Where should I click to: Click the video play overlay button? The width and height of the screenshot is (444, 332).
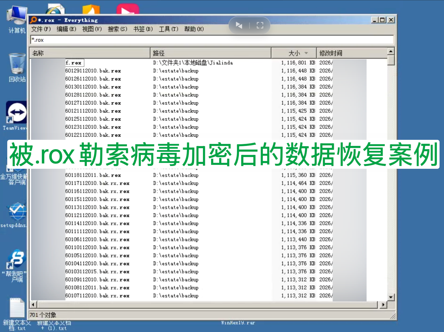click(239, 25)
